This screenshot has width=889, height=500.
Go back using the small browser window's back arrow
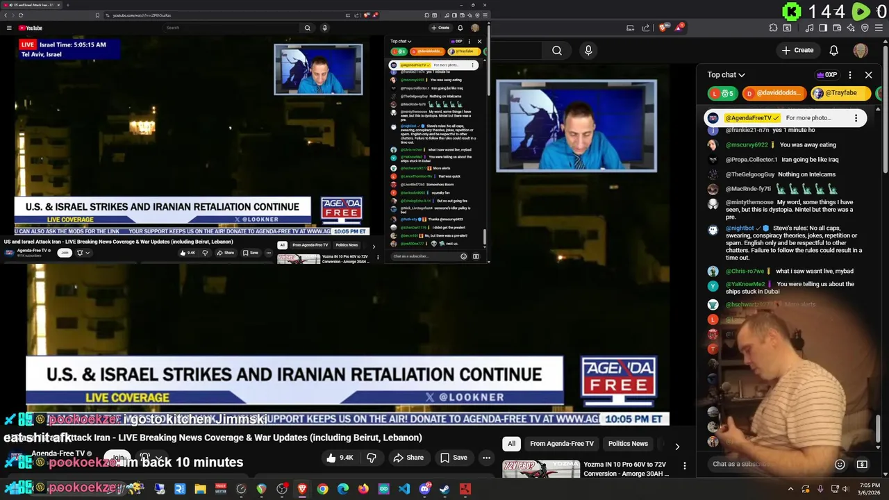pyautogui.click(x=6, y=15)
